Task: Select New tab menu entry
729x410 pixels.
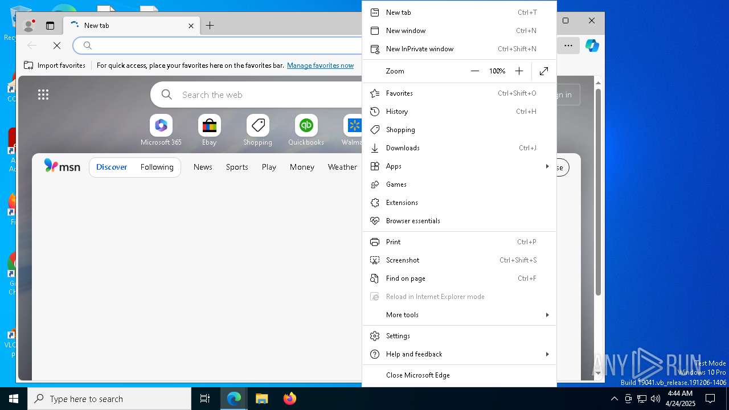Action: point(459,13)
